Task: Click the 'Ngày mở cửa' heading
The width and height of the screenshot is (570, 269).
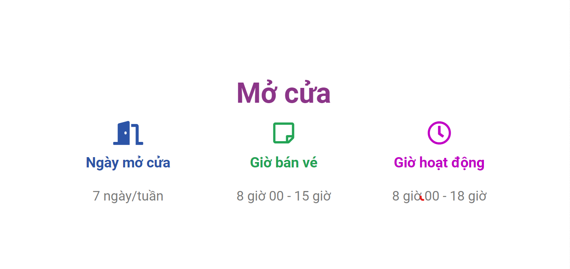Action: [x=128, y=162]
